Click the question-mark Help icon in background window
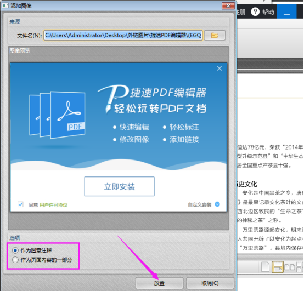This screenshot has width=304, height=291. [x=255, y=12]
